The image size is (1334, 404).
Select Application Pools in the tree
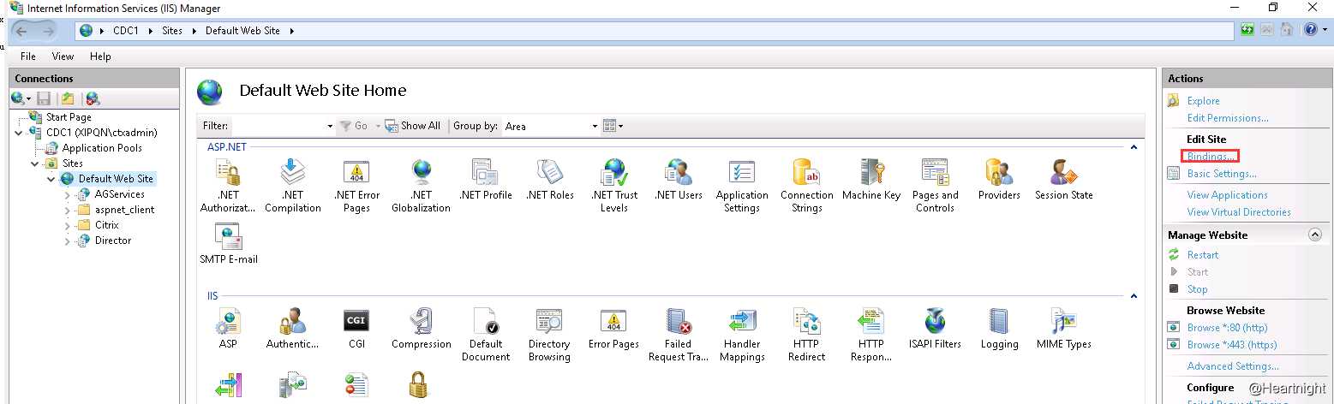(102, 148)
